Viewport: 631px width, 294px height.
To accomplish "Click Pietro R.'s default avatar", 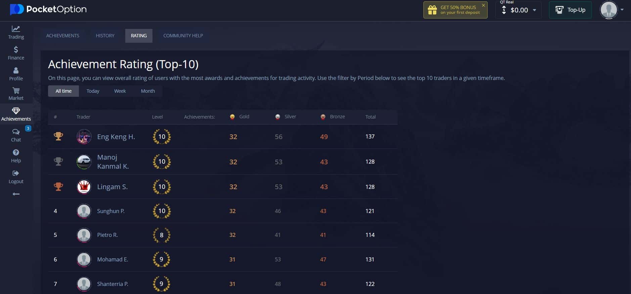I will click(x=84, y=235).
